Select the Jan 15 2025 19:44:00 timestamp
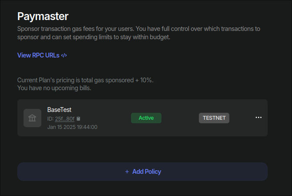 tap(72, 127)
